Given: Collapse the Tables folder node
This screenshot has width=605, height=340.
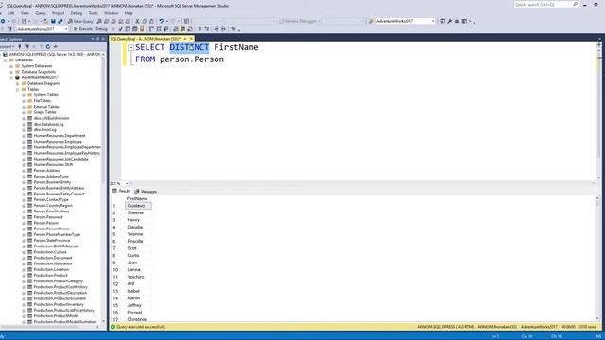Looking at the screenshot, I should [x=17, y=89].
